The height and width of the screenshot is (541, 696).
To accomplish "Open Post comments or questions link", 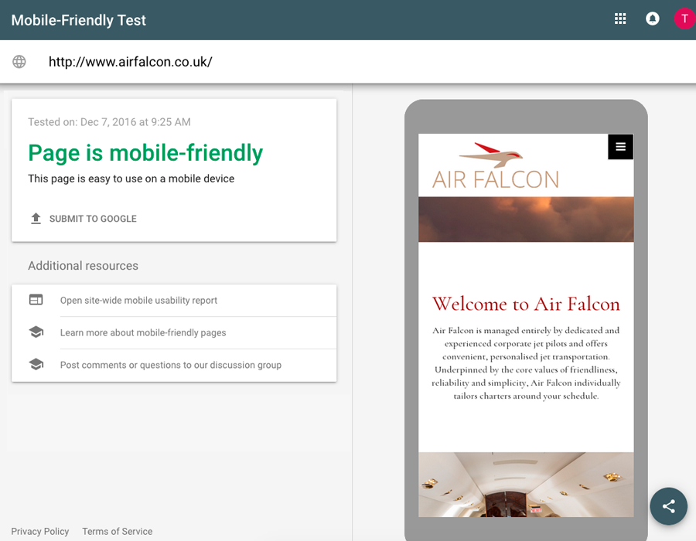I will pyautogui.click(x=171, y=365).
